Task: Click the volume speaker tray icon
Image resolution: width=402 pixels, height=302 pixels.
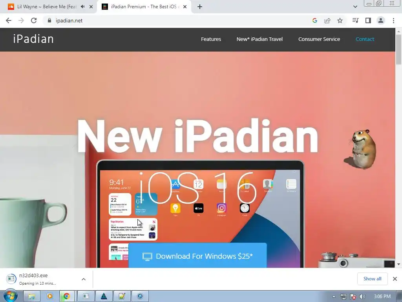Action: click(362, 296)
